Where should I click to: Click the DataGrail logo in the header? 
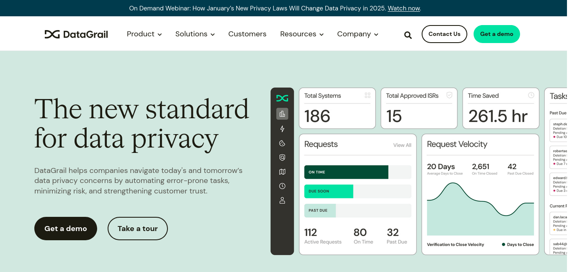[x=76, y=34]
